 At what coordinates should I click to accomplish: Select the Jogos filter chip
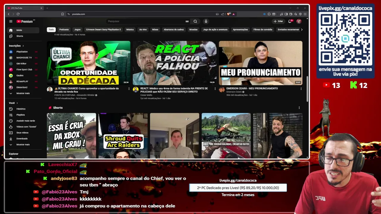(x=77, y=29)
